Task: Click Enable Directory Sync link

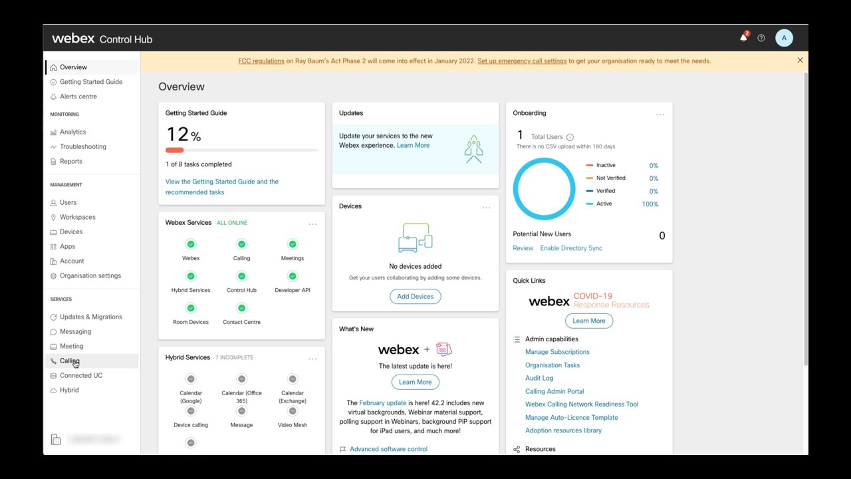Action: coord(571,248)
